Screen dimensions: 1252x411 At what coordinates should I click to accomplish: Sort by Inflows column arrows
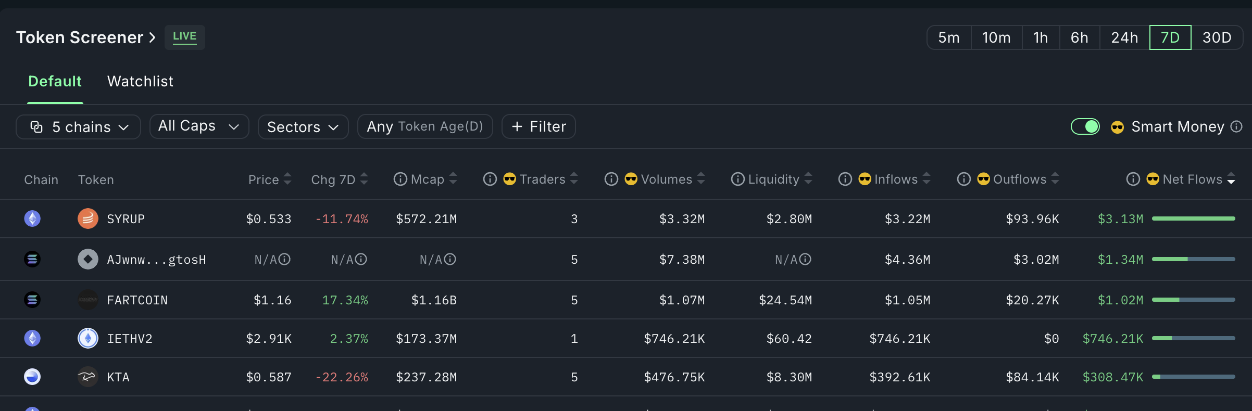click(x=927, y=179)
